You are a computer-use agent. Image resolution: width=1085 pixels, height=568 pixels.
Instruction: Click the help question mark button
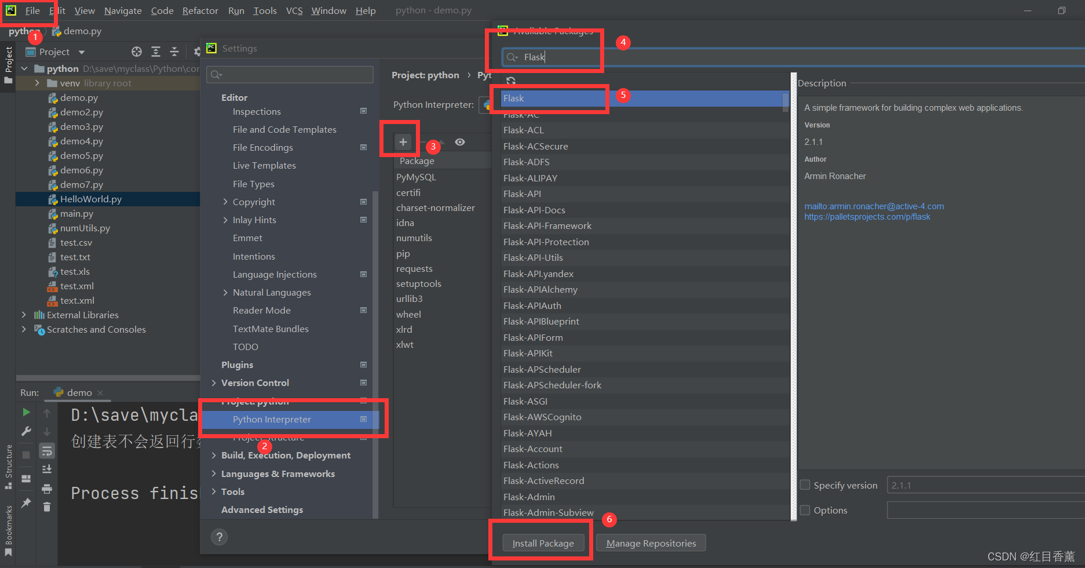[219, 537]
